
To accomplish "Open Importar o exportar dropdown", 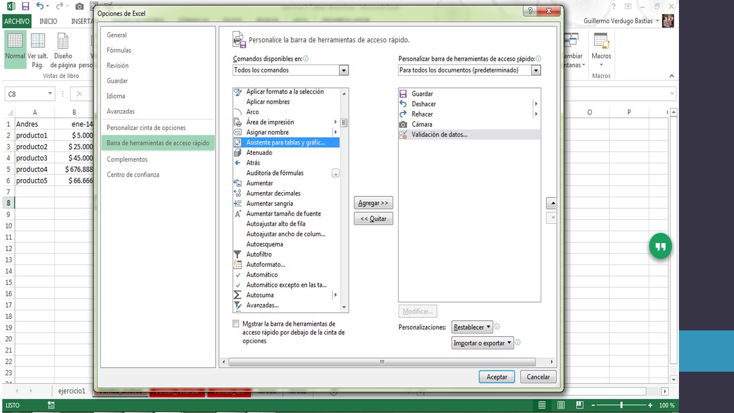I will click(x=482, y=343).
